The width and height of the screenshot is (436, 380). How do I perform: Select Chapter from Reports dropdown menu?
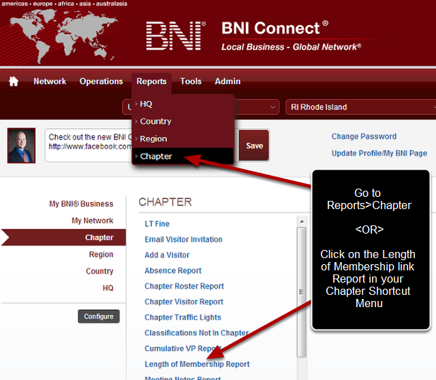[156, 157]
